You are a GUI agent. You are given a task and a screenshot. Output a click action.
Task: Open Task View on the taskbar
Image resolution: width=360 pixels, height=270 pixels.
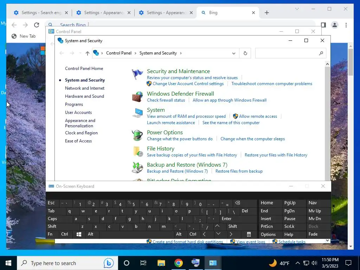click(143, 263)
